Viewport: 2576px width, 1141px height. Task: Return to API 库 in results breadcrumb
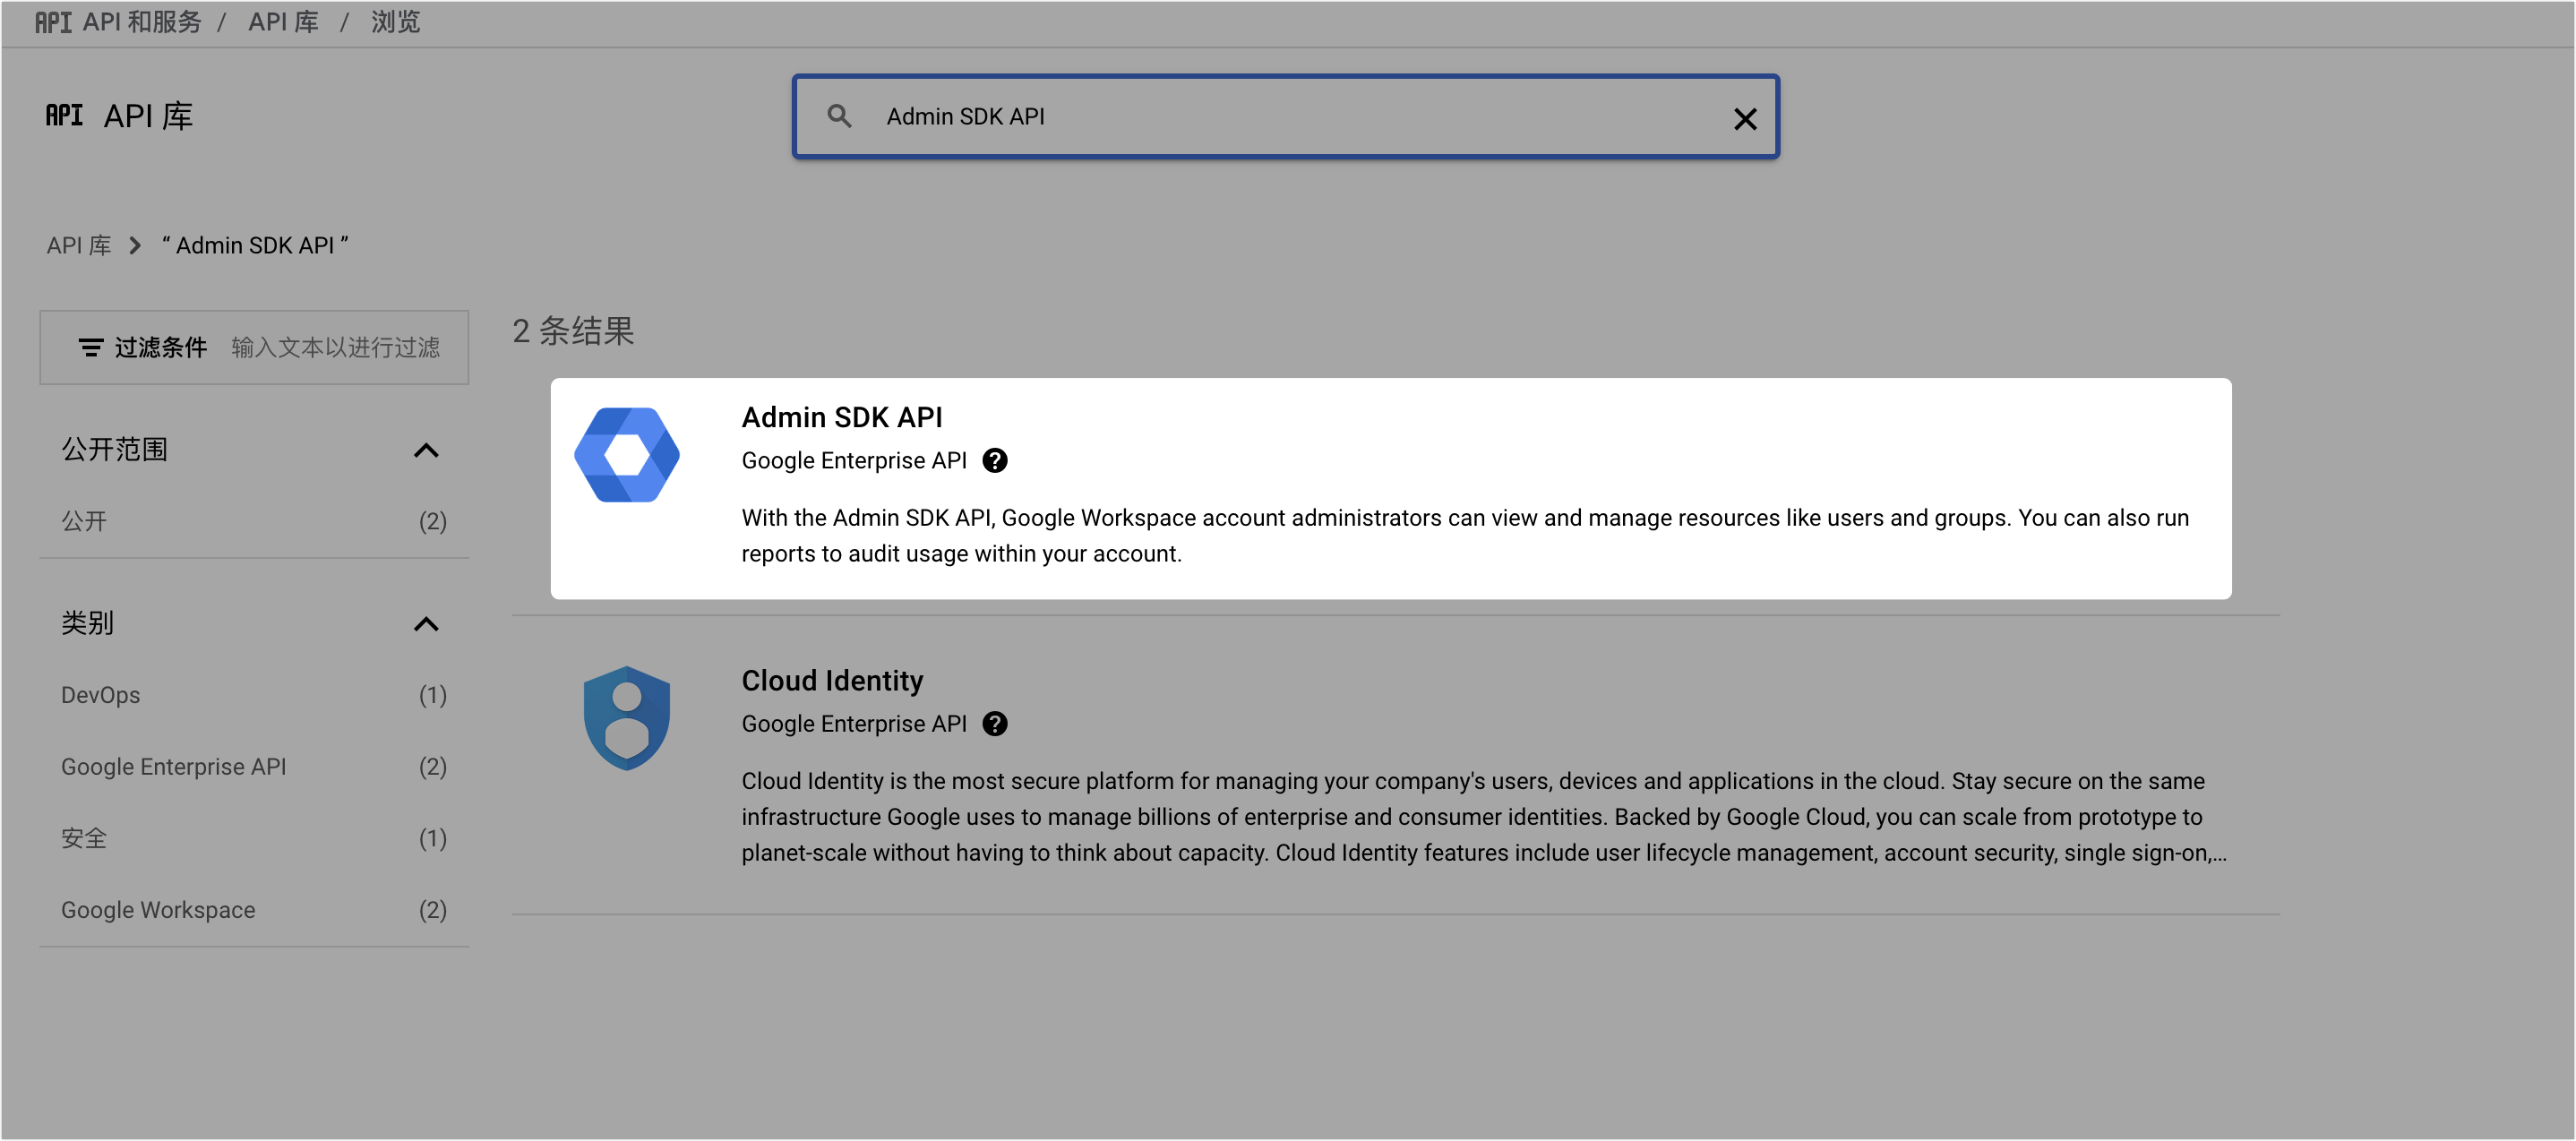click(x=79, y=245)
